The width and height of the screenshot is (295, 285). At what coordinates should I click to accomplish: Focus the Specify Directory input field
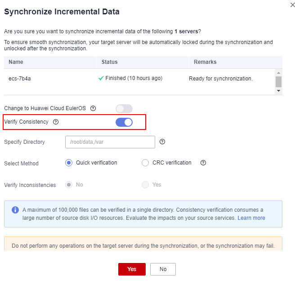[110, 142]
